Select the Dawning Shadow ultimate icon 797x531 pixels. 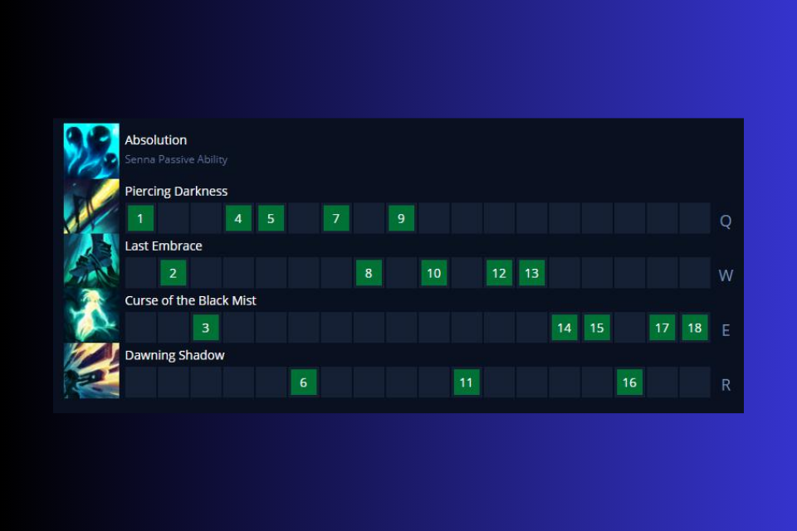tap(91, 370)
